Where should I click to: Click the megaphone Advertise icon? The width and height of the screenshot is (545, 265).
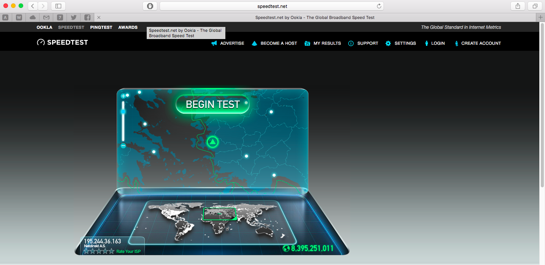(214, 43)
